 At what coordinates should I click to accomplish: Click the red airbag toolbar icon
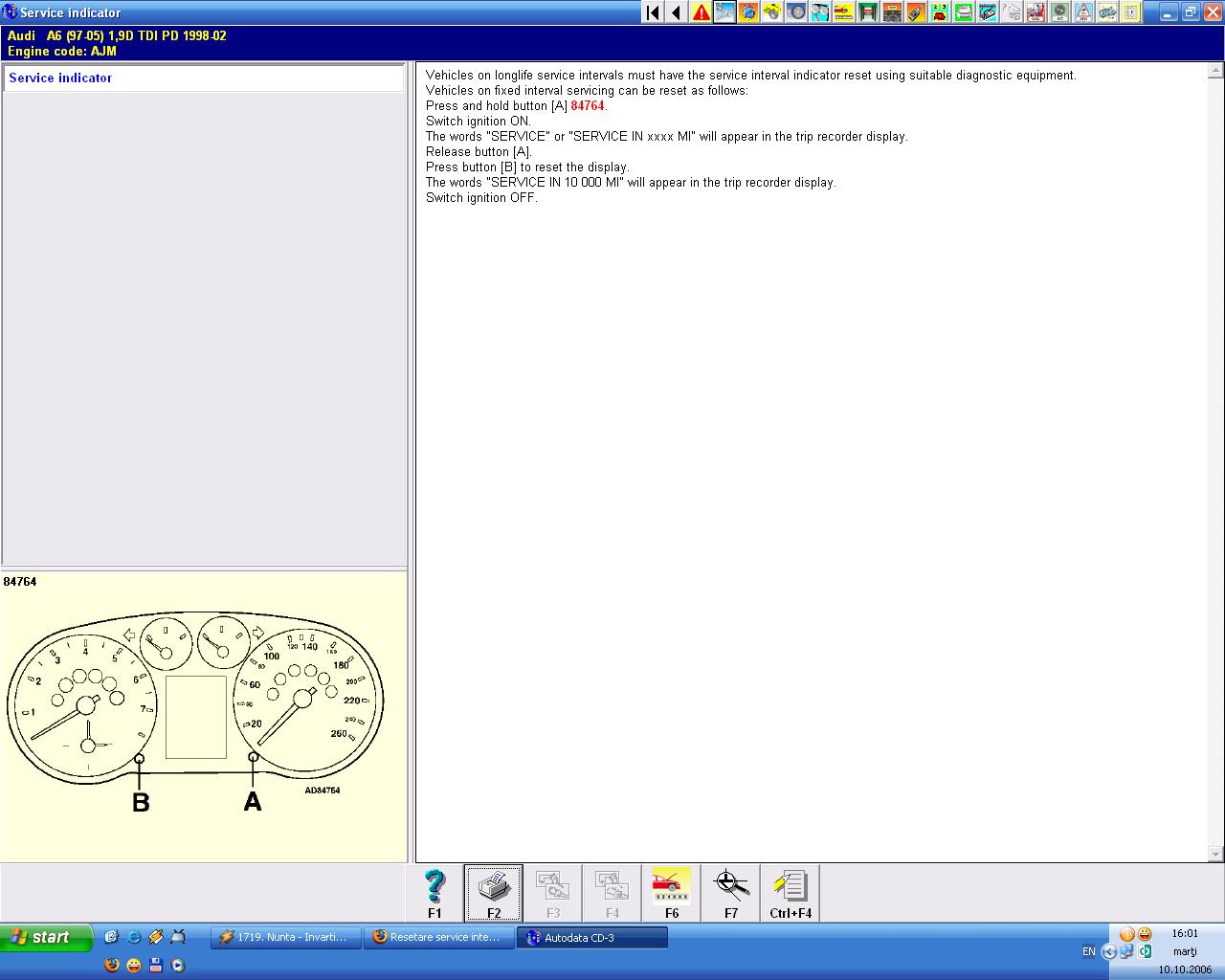point(1036,12)
